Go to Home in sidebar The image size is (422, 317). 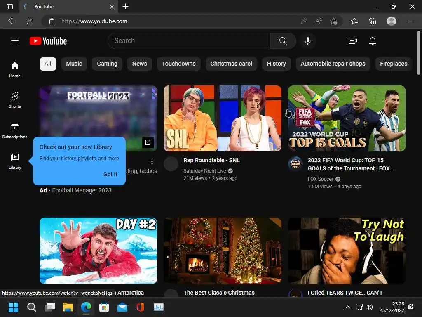click(x=15, y=69)
